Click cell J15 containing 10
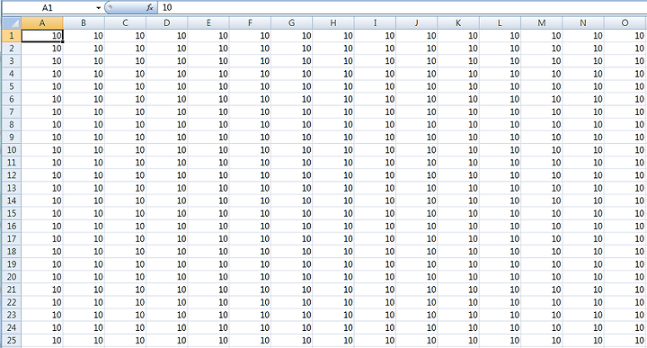This screenshot has width=647, height=348. [417, 213]
